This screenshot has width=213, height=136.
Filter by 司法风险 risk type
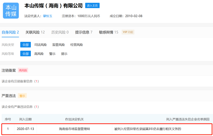pyautogui.click(x=40, y=45)
